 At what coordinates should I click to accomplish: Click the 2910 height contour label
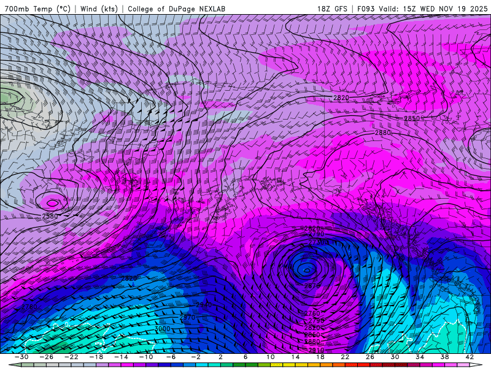(316, 350)
